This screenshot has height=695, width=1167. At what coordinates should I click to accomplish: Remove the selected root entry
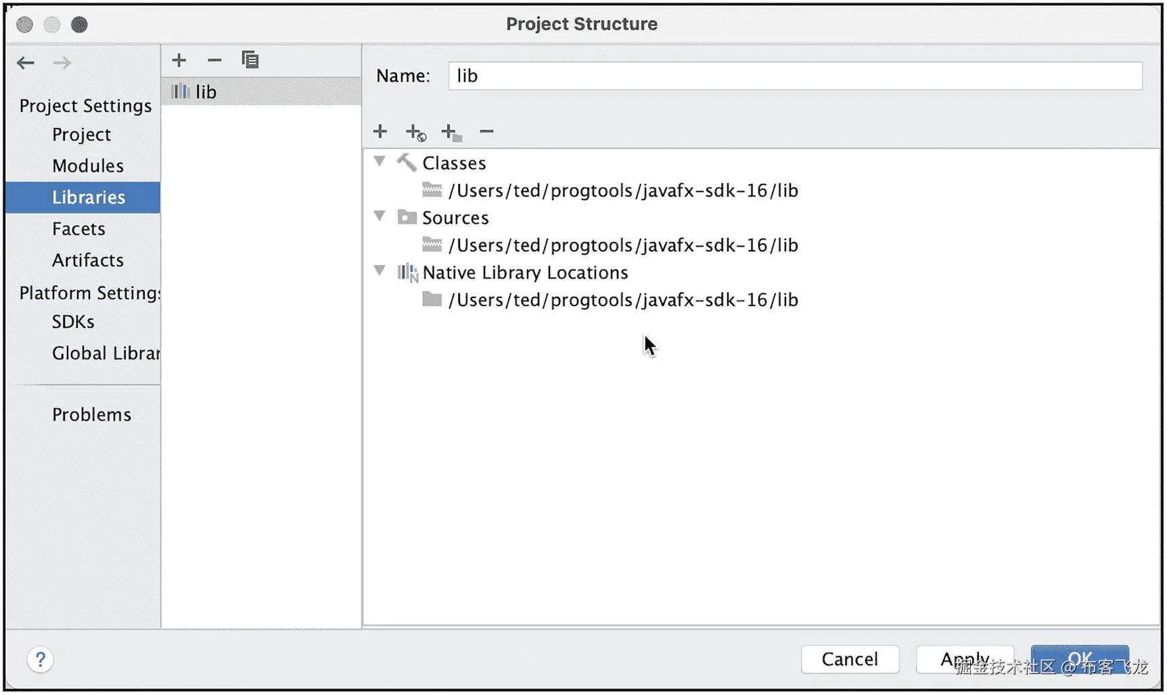(x=486, y=131)
